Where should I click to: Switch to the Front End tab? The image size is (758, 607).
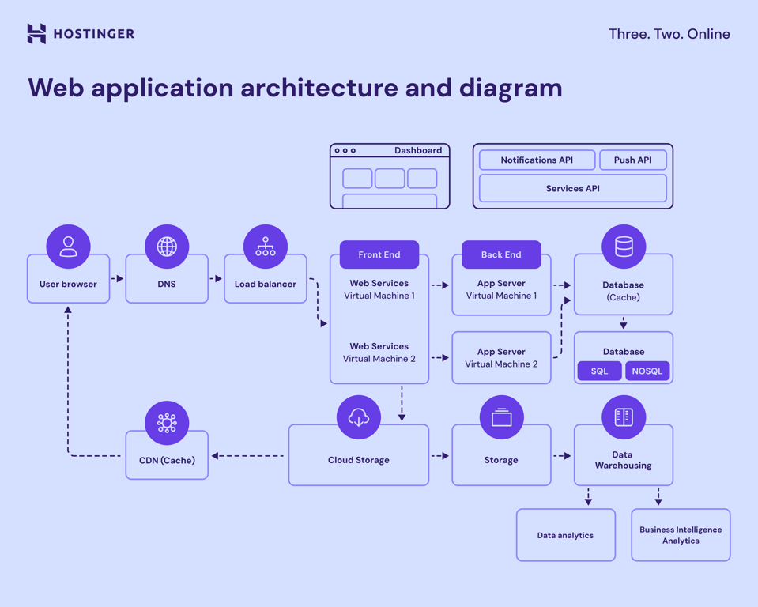pos(379,254)
